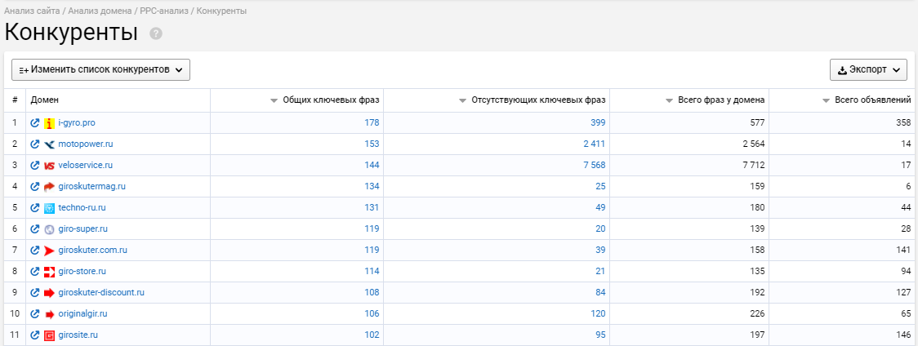
Task: Click total ads value 141
Action: (x=903, y=250)
